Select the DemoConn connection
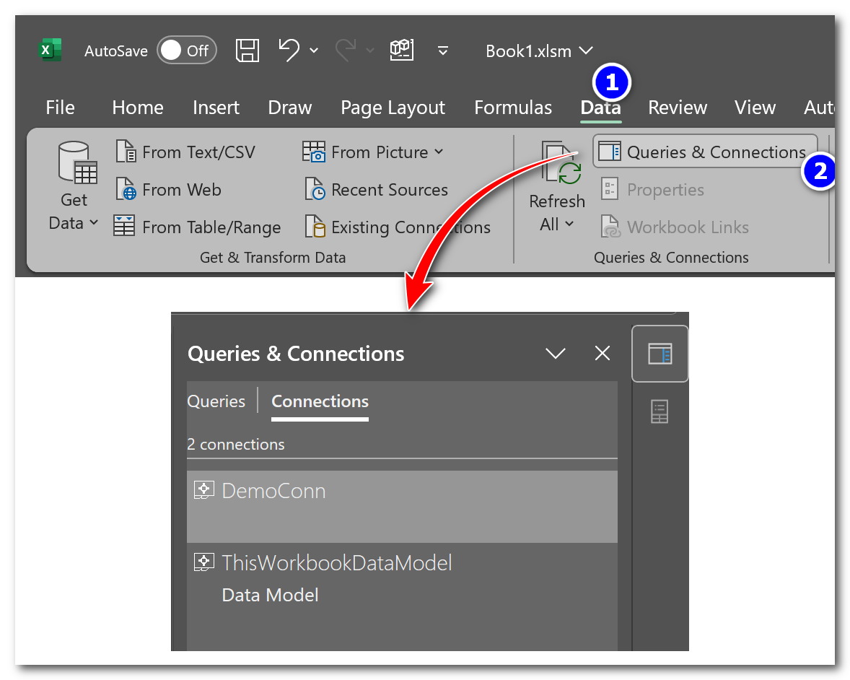850x680 pixels. tap(402, 507)
